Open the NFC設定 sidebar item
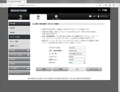Viewport: 120px width, 92px height. [19, 59]
